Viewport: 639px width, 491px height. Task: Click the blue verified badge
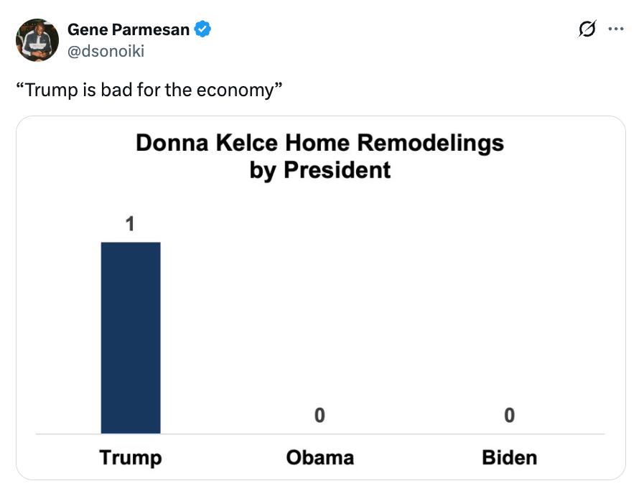point(203,29)
